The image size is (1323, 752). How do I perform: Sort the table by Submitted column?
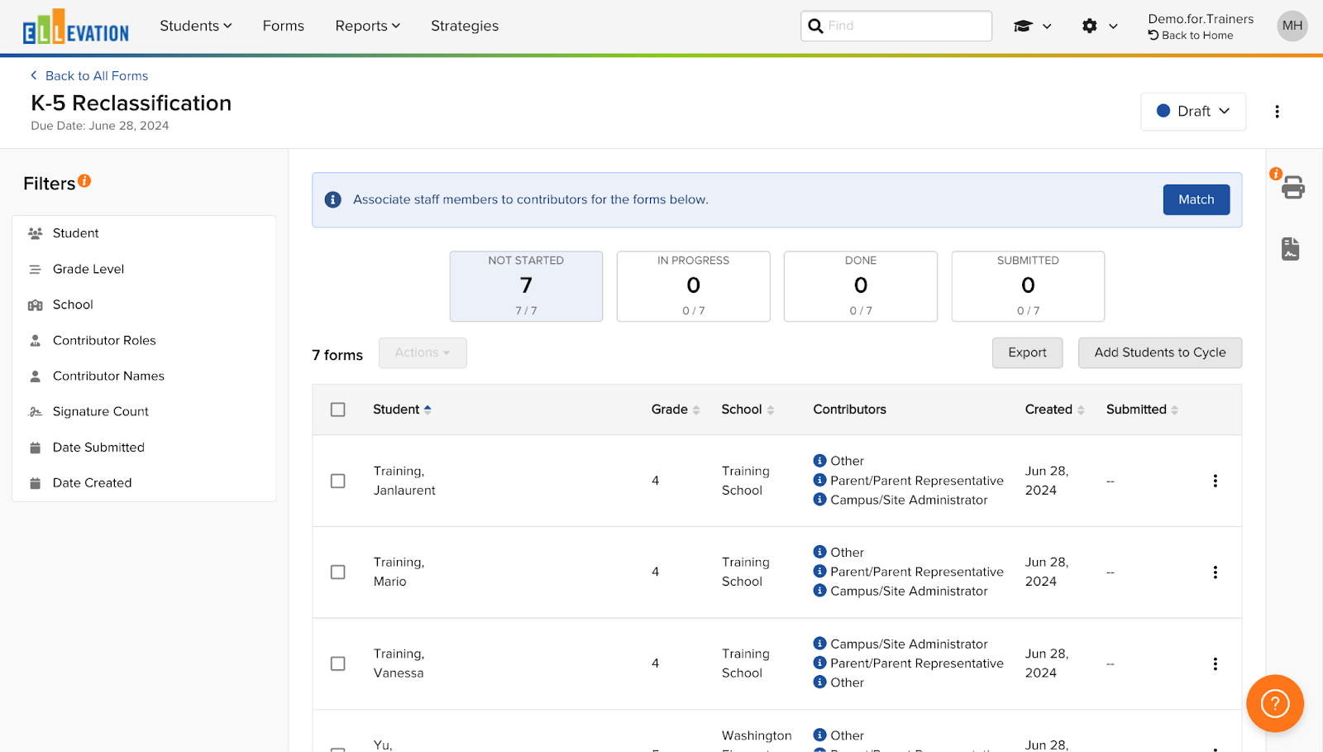click(x=1142, y=410)
